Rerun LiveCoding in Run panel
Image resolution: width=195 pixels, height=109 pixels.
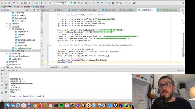pyautogui.click(x=2, y=74)
